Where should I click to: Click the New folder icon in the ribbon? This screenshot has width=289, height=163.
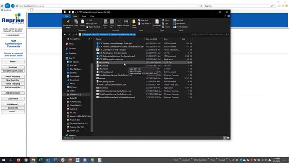(134, 22)
